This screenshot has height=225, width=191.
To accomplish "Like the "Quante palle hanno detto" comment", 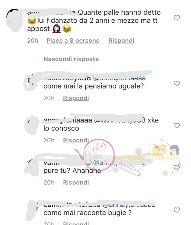I will (177, 18).
